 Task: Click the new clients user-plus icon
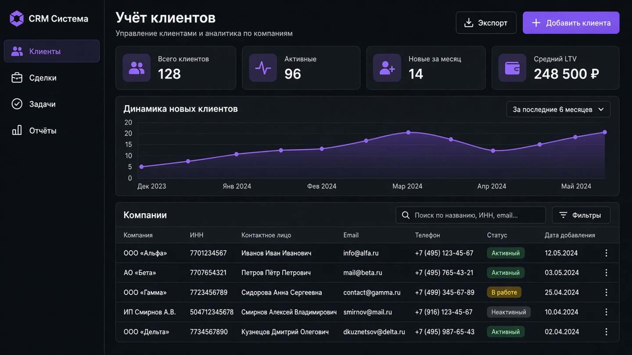pos(387,68)
